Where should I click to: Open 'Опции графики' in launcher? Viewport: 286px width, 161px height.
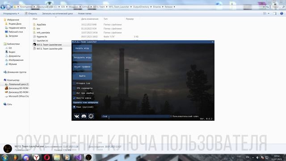tap(82, 67)
